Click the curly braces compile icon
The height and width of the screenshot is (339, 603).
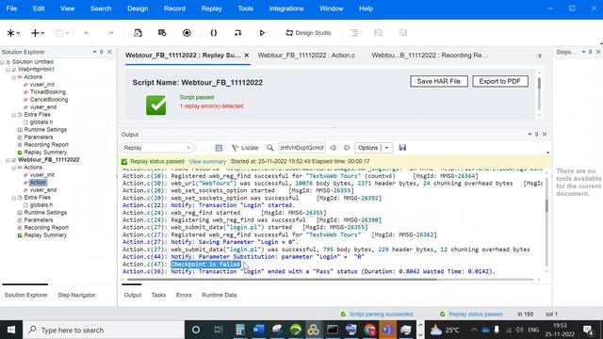point(214,33)
